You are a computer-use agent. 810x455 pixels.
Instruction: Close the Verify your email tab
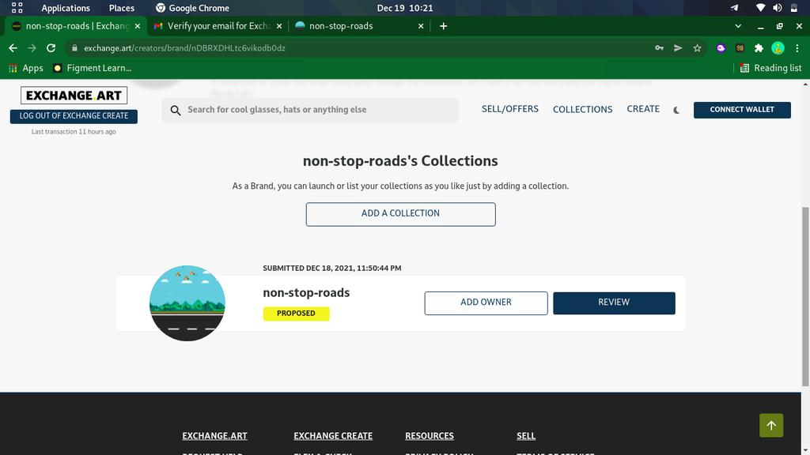279,26
